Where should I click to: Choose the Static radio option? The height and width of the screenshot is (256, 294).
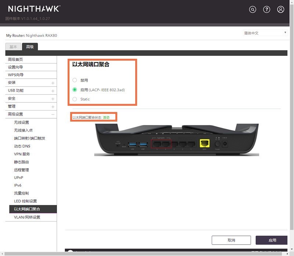point(75,99)
